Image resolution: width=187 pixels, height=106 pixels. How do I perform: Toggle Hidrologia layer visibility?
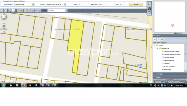pyautogui.click(x=162, y=70)
